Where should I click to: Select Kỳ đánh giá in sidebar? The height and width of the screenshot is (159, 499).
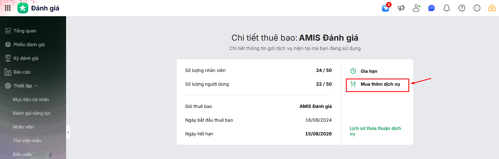coord(26,58)
